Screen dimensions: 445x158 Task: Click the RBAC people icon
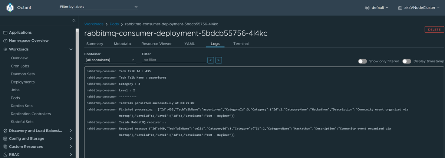[6, 155]
